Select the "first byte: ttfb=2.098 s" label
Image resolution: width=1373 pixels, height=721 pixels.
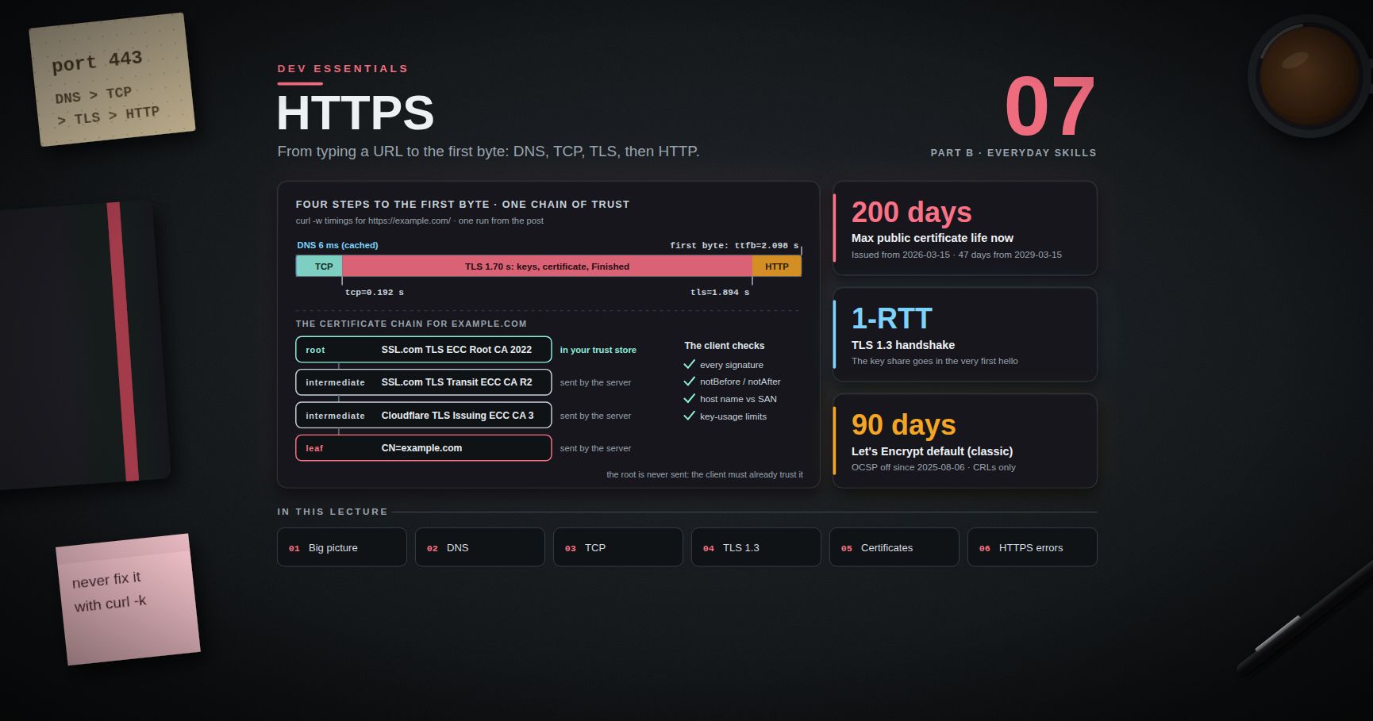click(734, 245)
